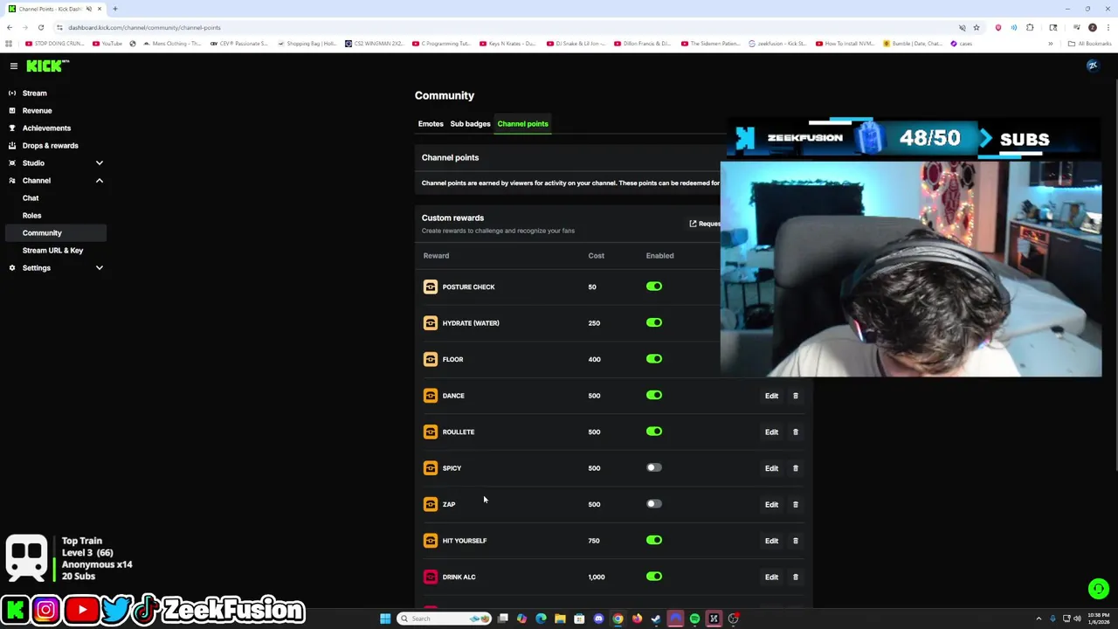Go to Achievements in the sidebar
This screenshot has height=629, width=1118.
[46, 128]
